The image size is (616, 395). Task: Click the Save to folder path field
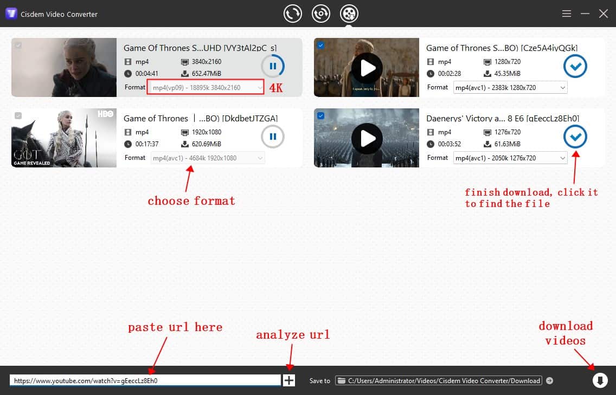pyautogui.click(x=439, y=380)
